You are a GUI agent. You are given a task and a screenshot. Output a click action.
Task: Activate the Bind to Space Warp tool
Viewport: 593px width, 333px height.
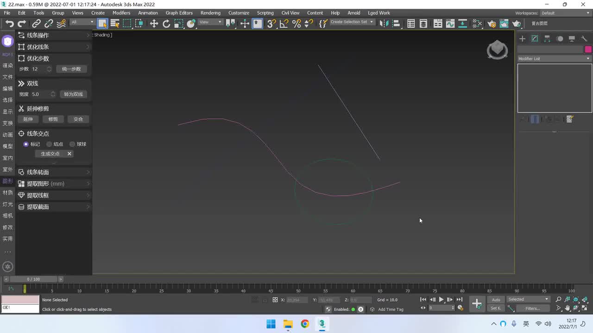61,24
